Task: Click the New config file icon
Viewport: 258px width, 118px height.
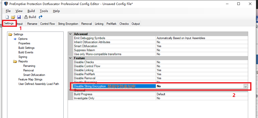Action: point(7,17)
